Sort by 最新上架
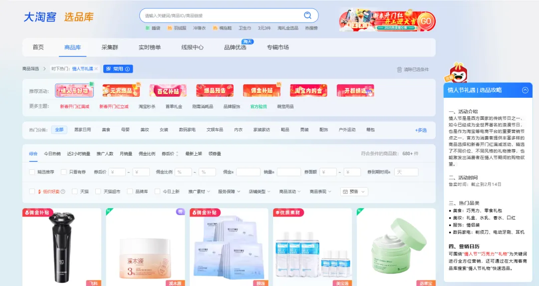The image size is (539, 286). pos(194,154)
